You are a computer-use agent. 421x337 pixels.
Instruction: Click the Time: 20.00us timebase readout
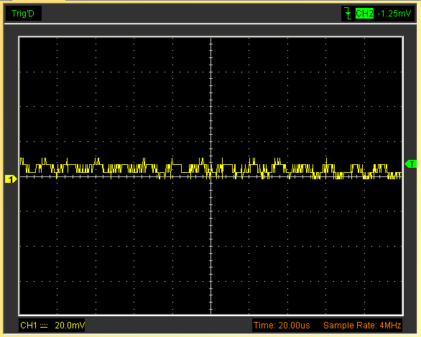pos(282,326)
